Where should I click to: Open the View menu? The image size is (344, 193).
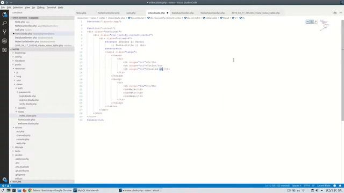[x=27, y=8]
